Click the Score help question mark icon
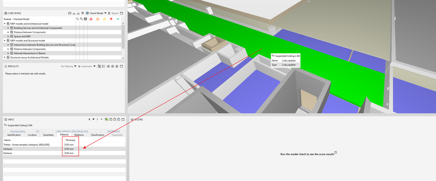 (336, 152)
